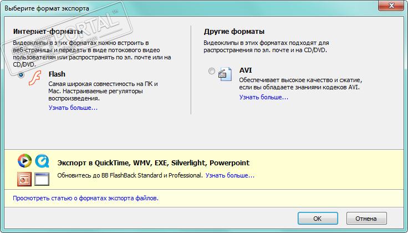Open 'Узнать больше...' link under Flash

[x=73, y=108]
